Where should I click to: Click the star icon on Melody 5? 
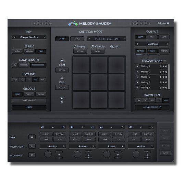point(163,88)
